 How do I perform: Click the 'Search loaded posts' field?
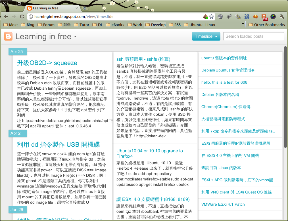tap(254, 36)
